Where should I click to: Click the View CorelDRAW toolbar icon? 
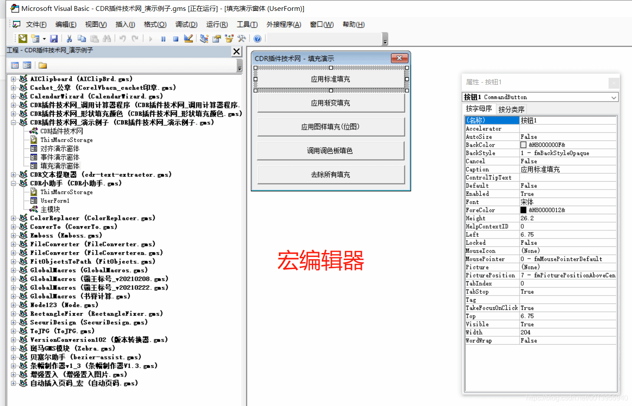22,39
